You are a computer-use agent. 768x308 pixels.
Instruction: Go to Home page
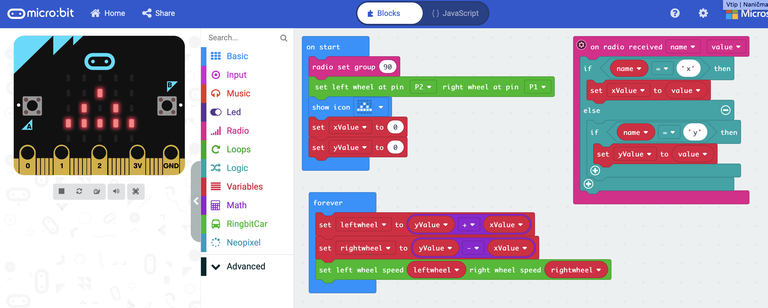pos(108,13)
